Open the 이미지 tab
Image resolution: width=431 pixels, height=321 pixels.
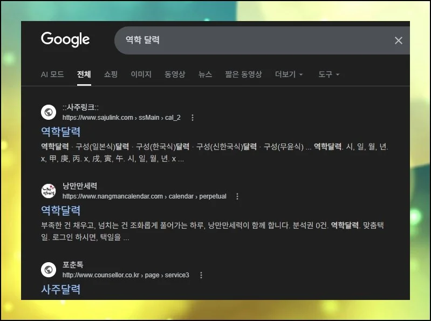pyautogui.click(x=141, y=74)
